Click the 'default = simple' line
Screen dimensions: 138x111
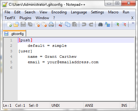[47, 46]
